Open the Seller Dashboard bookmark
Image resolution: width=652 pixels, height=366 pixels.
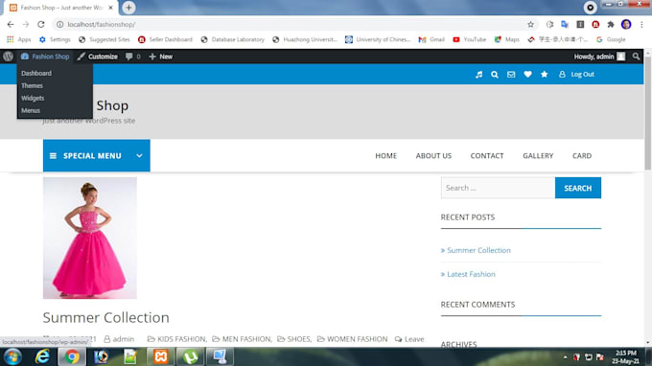[x=165, y=39]
